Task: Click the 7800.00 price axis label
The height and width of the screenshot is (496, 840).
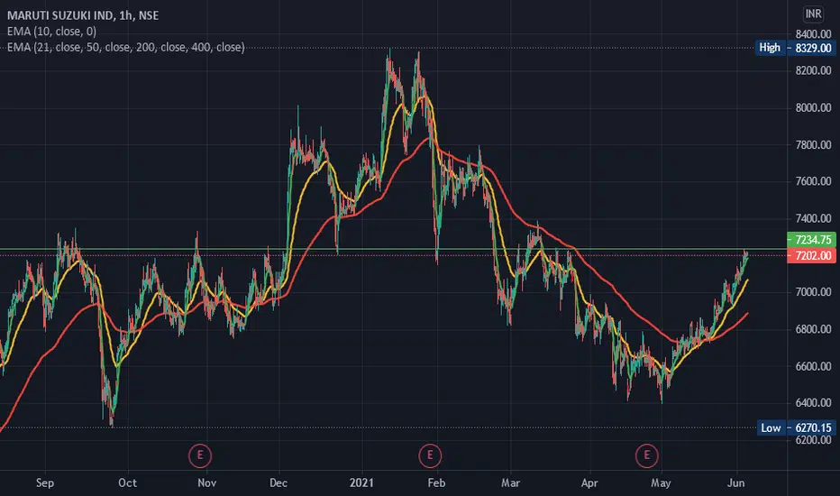Action: point(813,145)
